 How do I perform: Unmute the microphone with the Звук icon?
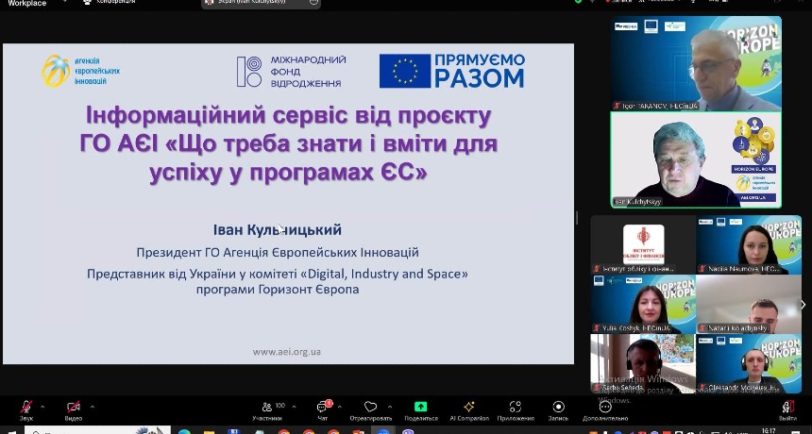[x=25, y=407]
